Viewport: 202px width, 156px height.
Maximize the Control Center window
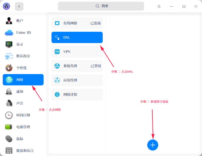coord(184,6)
